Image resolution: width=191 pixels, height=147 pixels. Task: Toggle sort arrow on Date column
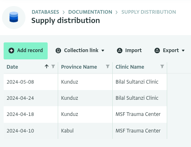(x=46, y=66)
